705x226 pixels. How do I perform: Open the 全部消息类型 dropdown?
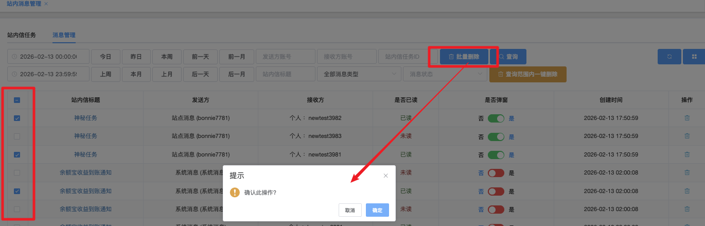(359, 74)
